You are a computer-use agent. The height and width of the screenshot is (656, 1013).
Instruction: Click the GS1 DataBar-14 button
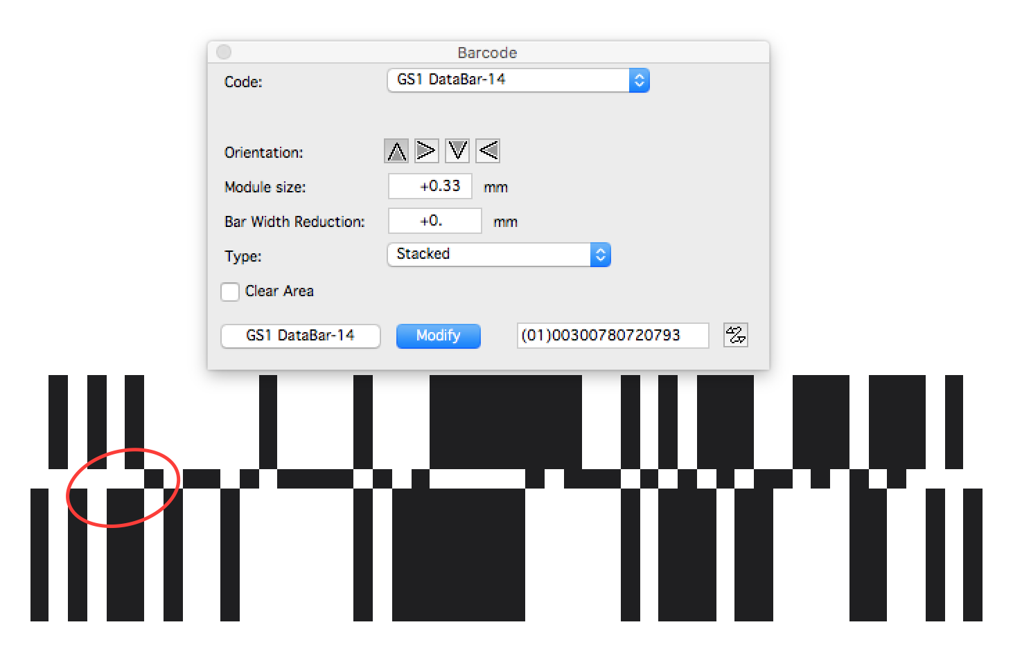300,336
